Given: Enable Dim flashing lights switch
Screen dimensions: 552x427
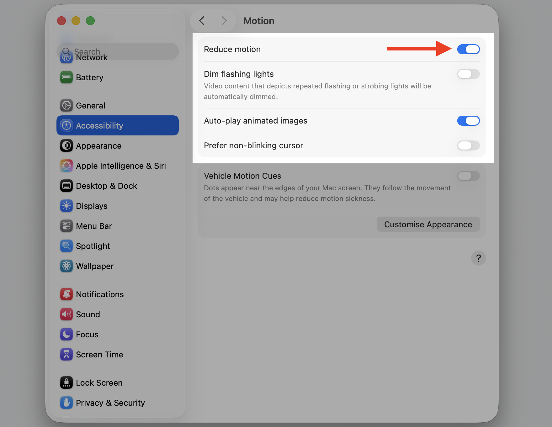Looking at the screenshot, I should click(468, 74).
